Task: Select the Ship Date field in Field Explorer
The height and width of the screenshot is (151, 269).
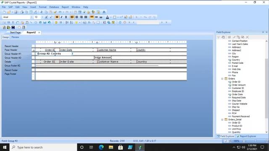Action: (236, 101)
